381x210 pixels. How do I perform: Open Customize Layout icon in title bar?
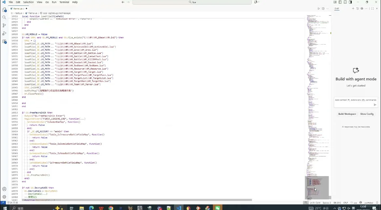(335, 2)
